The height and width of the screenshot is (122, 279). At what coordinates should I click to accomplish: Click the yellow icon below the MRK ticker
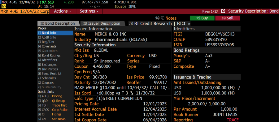[x=3, y=6]
